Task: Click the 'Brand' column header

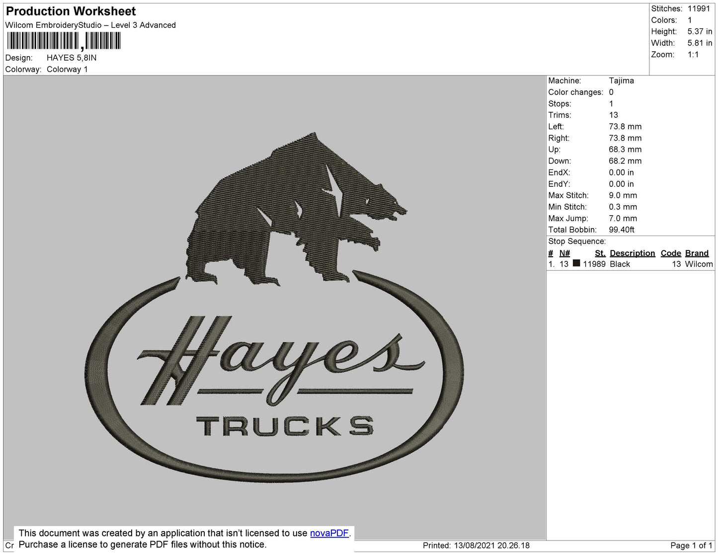Action: 697,253
